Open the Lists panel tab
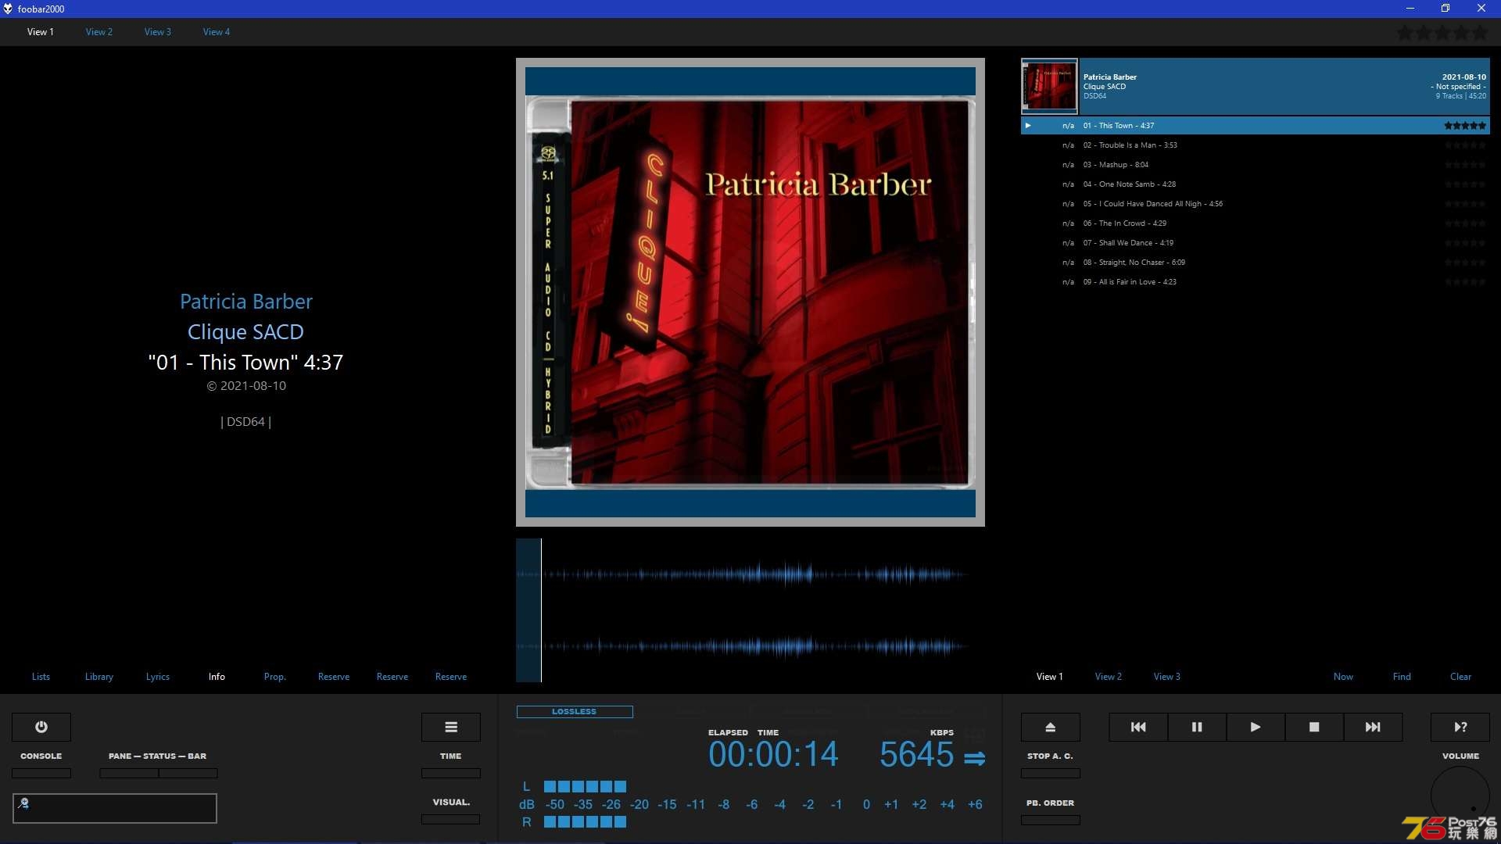This screenshot has width=1501, height=844. [x=41, y=677]
